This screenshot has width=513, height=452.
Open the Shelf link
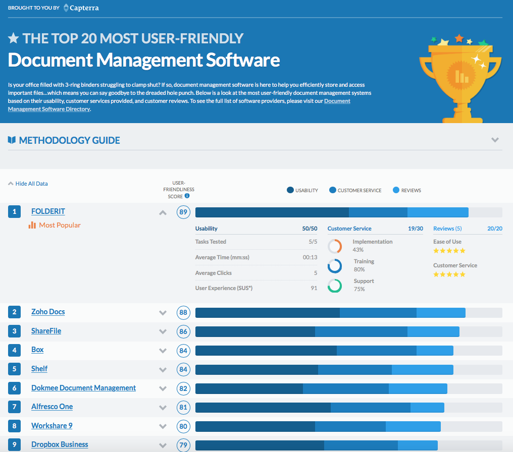[39, 369]
